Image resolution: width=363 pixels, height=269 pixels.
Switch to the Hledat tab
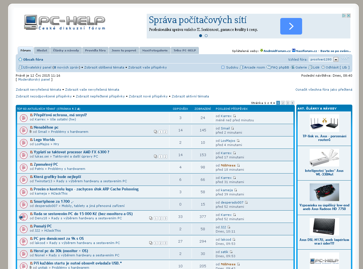point(42,51)
